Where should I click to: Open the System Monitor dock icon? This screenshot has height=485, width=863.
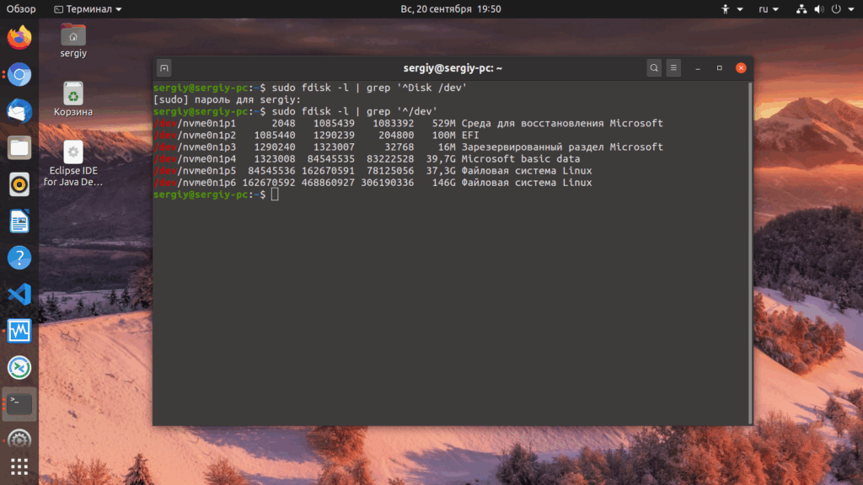(x=19, y=331)
